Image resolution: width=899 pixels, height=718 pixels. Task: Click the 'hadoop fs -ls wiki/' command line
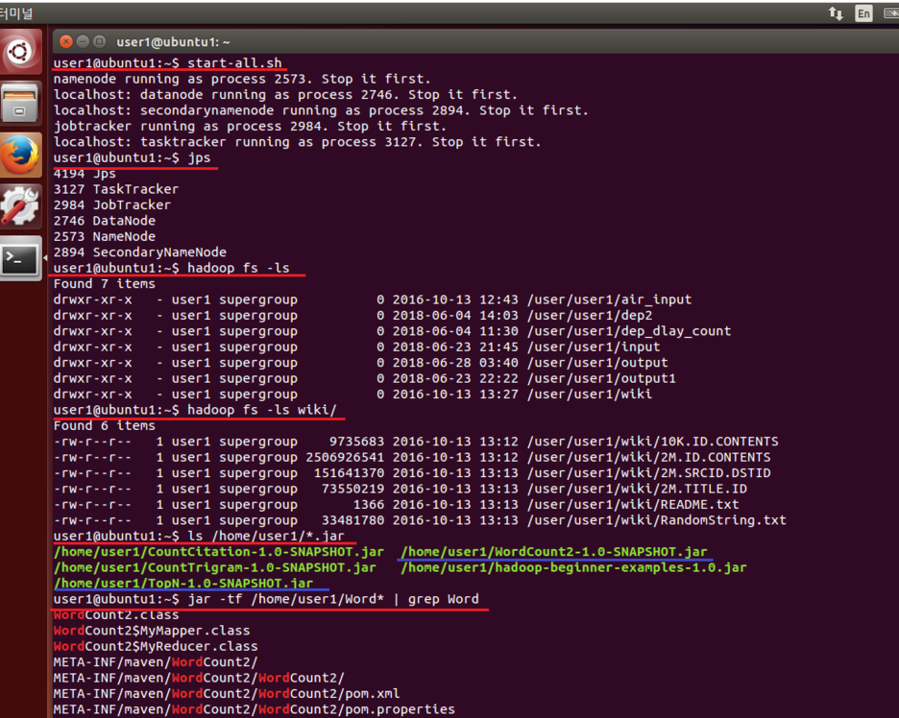point(195,410)
